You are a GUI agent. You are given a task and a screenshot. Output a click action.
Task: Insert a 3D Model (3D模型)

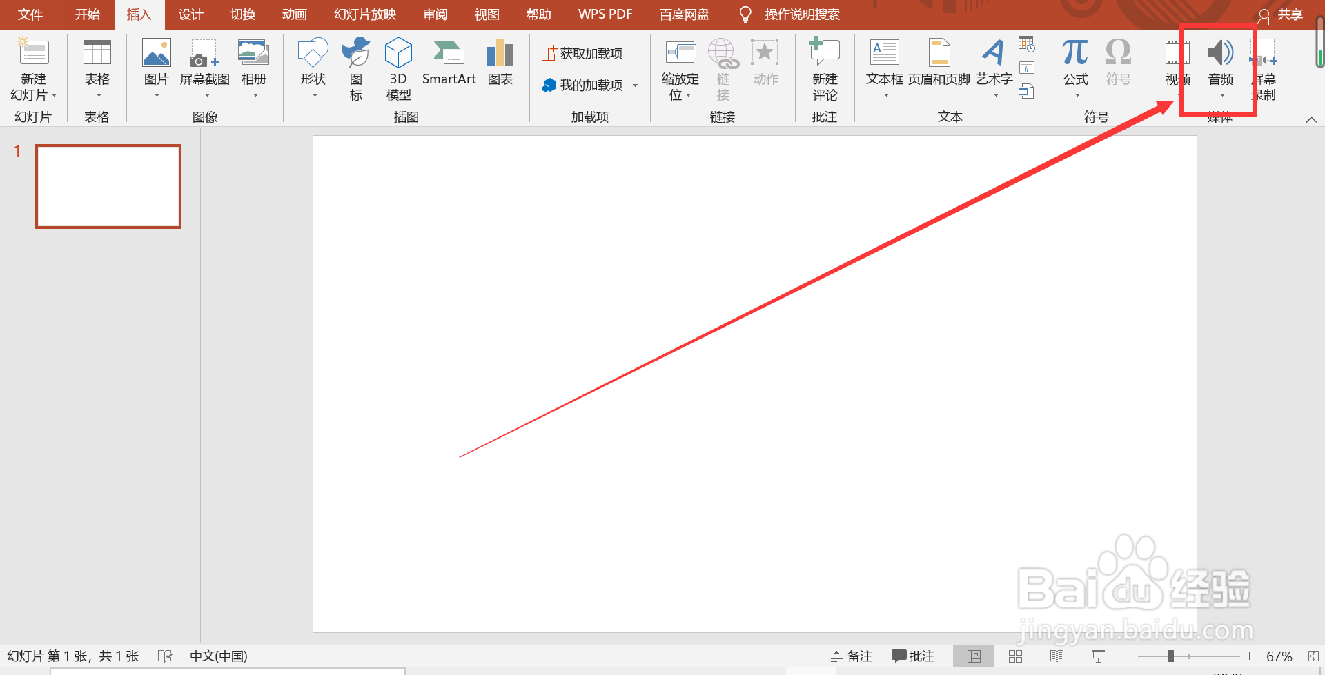[398, 69]
